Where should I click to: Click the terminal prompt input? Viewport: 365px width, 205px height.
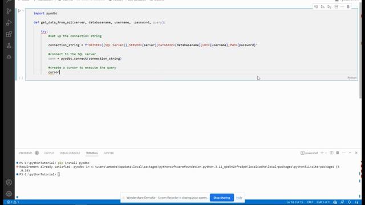(59, 174)
